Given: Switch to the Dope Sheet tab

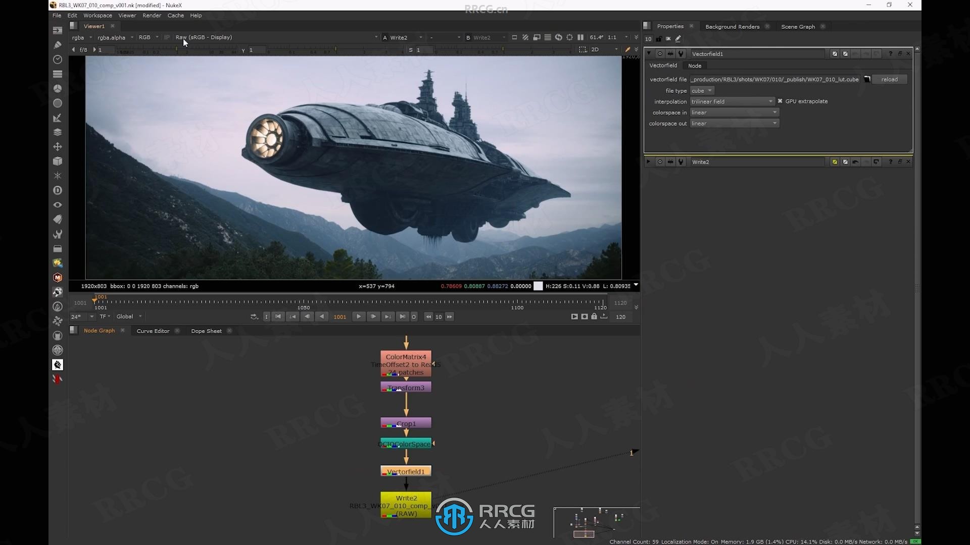Looking at the screenshot, I should point(206,331).
